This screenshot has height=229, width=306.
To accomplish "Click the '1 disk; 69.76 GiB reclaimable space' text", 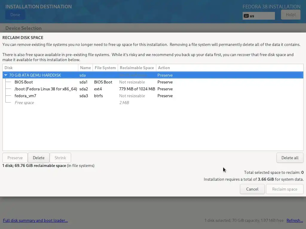I will [x=34, y=165].
